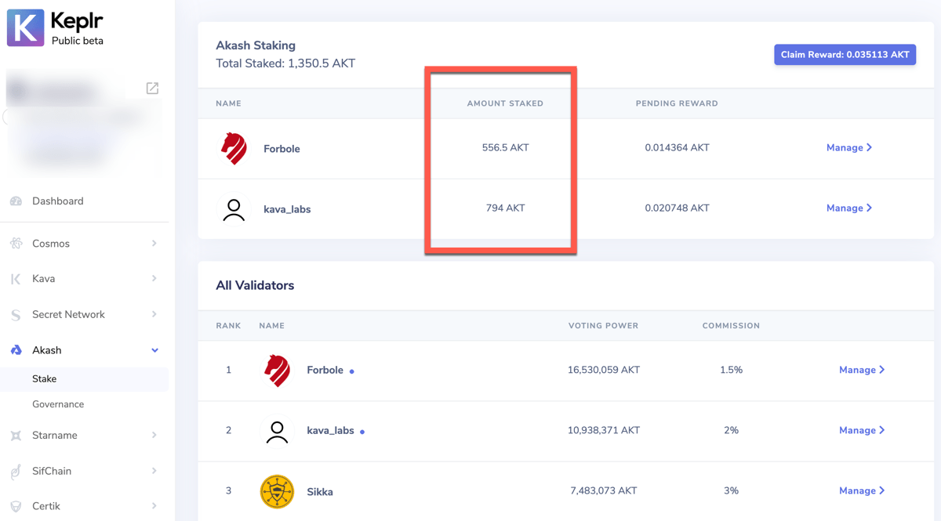Expand the Secret Network chevron
The height and width of the screenshot is (521, 941).
pyautogui.click(x=154, y=314)
